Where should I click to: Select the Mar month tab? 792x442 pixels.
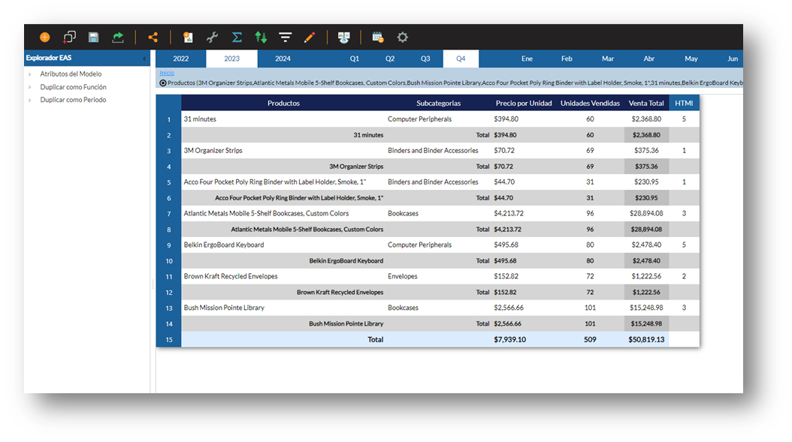coord(608,59)
